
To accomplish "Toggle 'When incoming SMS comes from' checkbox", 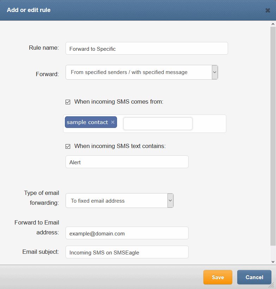I will (68, 102).
